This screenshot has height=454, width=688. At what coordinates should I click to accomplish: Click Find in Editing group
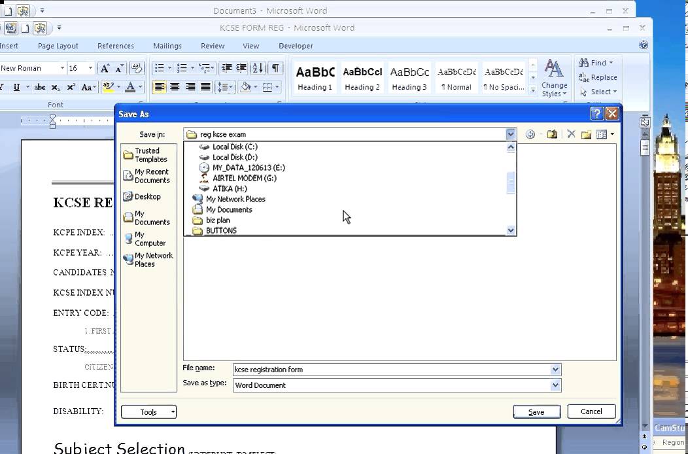click(x=595, y=63)
